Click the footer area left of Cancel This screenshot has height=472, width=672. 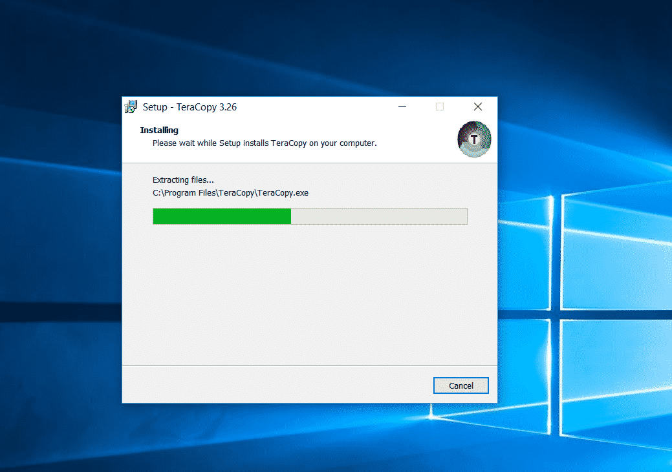272,385
